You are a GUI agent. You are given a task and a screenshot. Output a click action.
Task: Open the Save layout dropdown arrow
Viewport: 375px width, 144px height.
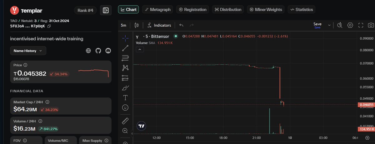329,25
